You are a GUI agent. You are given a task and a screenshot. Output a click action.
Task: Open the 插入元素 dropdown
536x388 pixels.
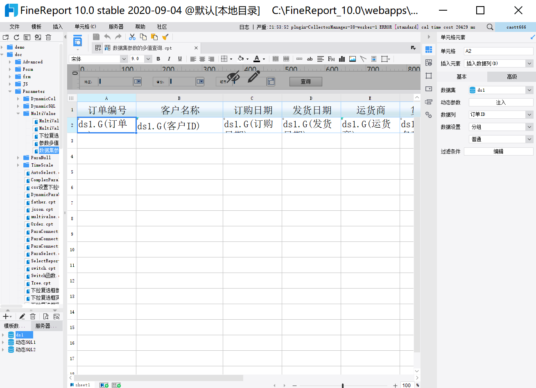[x=529, y=63]
